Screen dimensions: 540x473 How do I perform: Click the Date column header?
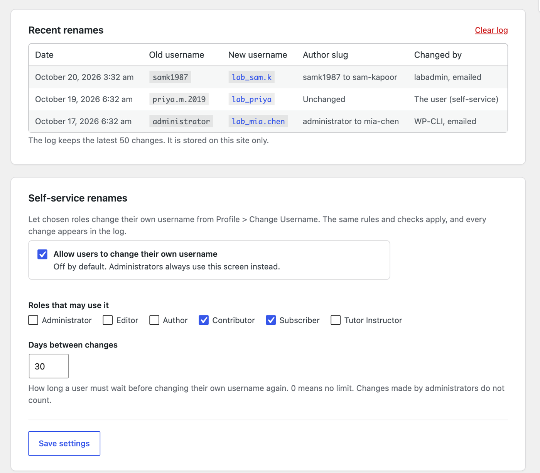[44, 55]
